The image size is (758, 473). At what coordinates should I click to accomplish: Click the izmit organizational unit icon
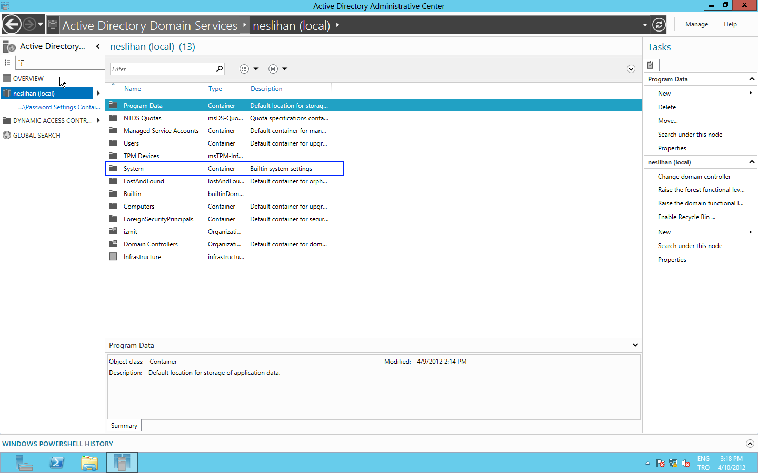point(113,231)
